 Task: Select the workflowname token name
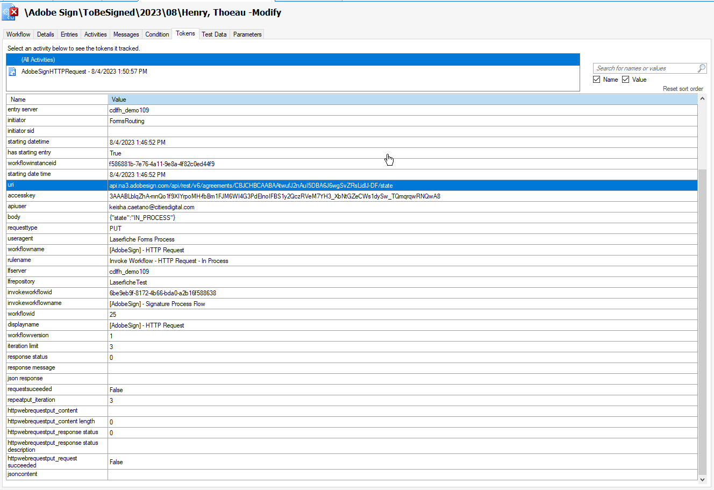coord(26,250)
